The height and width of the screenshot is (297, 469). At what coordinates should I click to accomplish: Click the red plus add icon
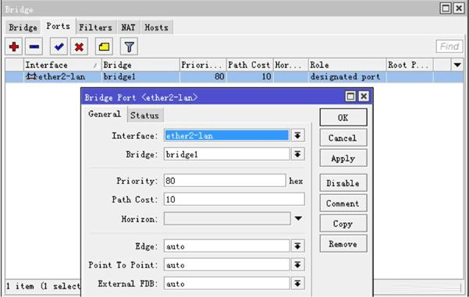[x=14, y=47]
